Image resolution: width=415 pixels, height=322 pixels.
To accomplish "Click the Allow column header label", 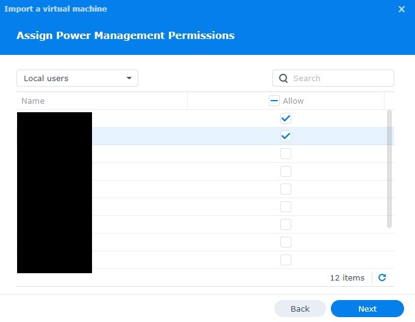I will pyautogui.click(x=293, y=101).
